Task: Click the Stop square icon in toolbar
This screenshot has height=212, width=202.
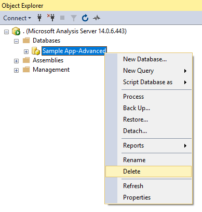Action: 62,18
